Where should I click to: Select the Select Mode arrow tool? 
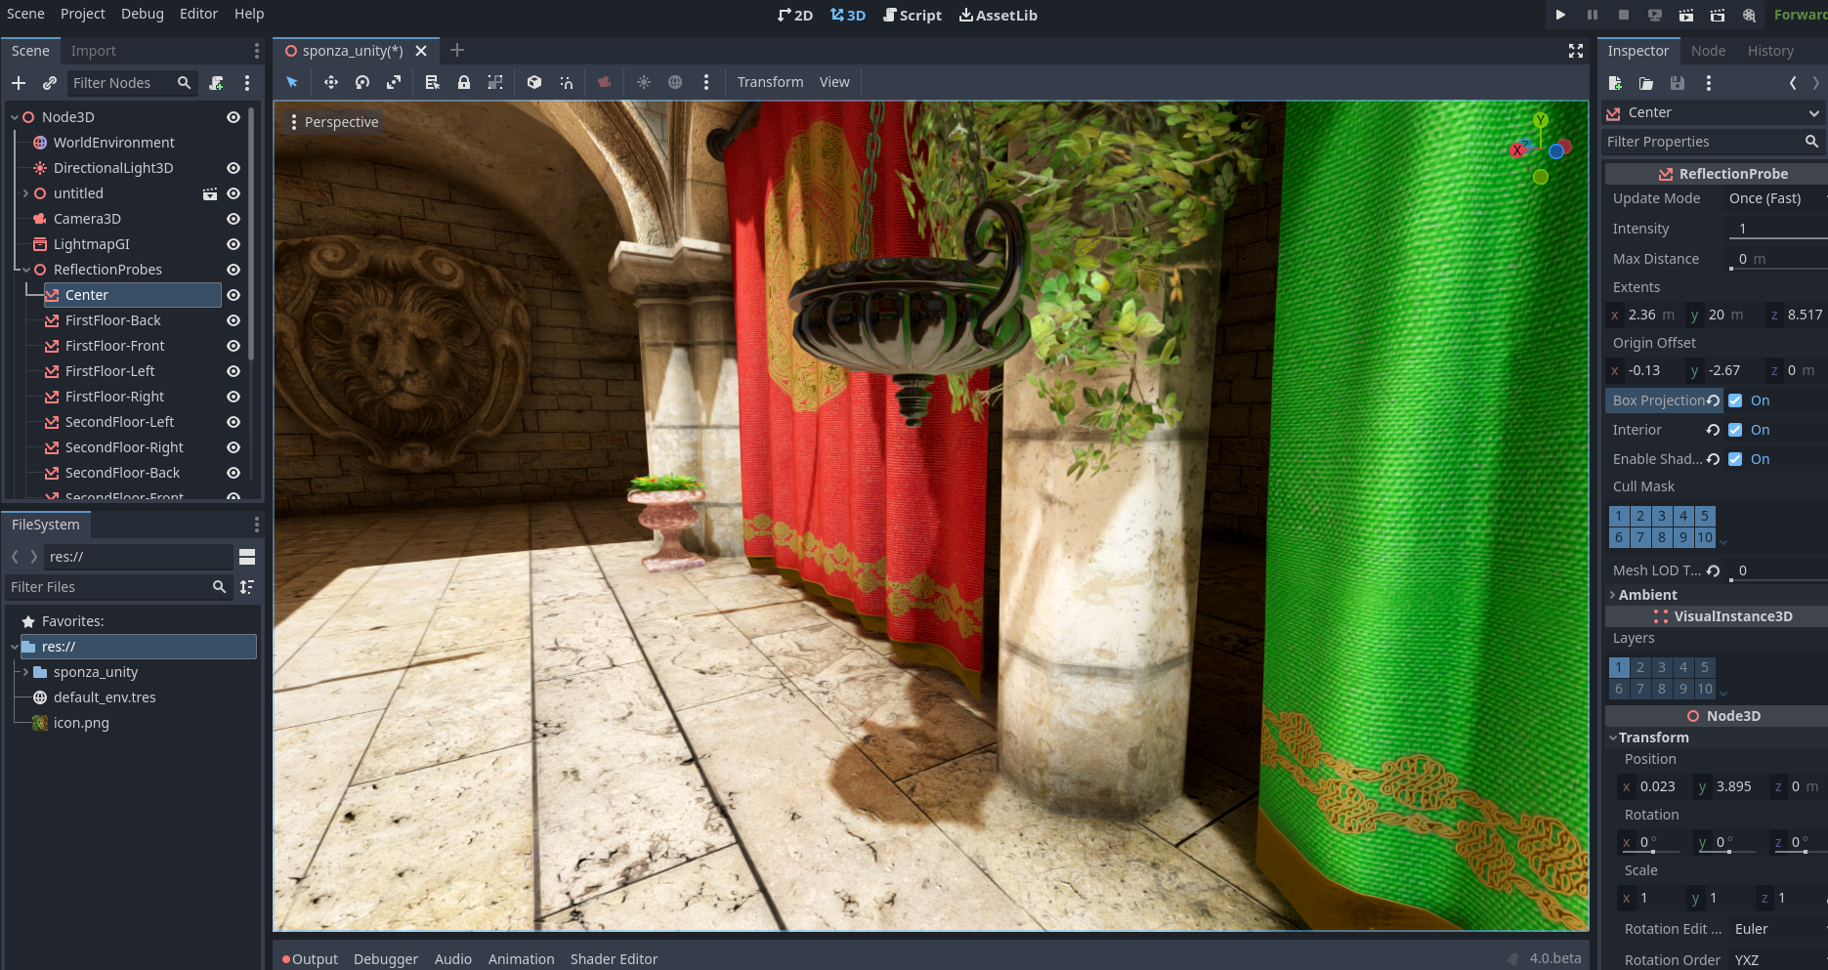(292, 82)
